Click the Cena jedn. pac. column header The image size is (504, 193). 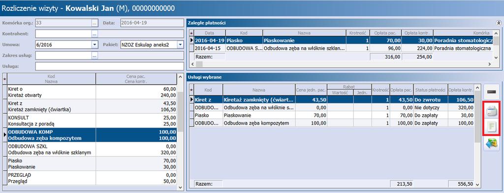(311, 90)
